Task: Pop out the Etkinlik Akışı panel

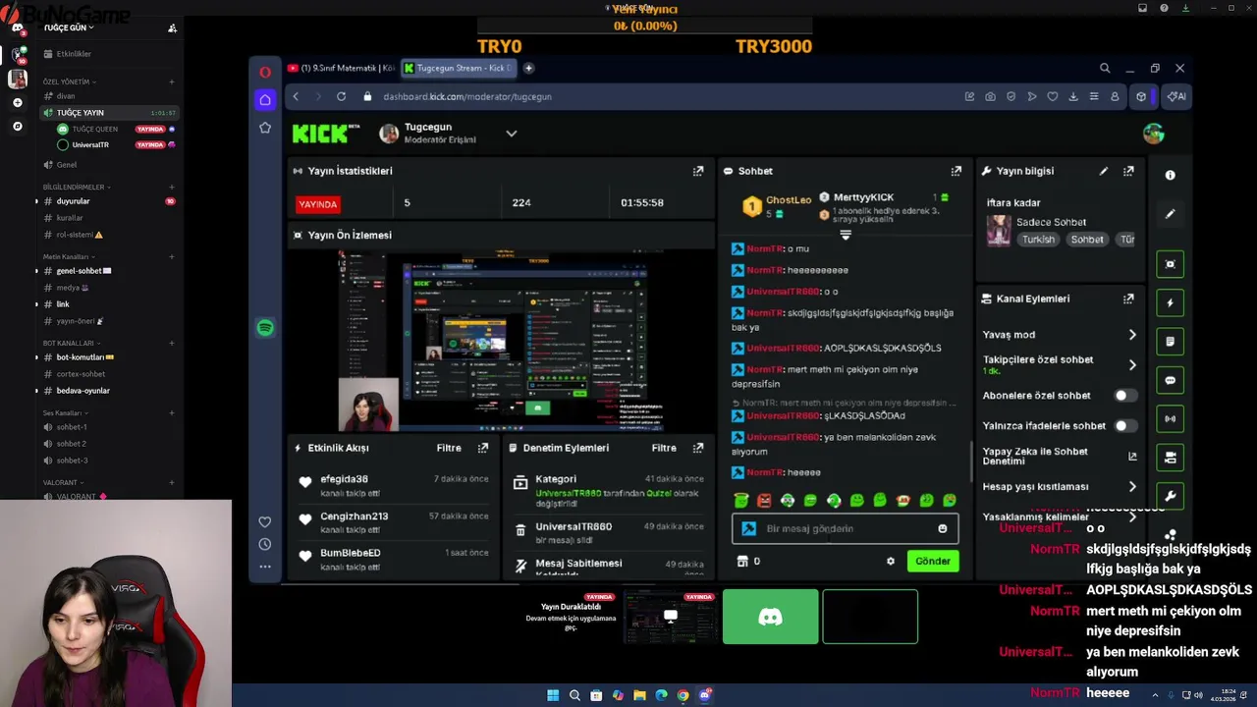Action: pyautogui.click(x=483, y=448)
